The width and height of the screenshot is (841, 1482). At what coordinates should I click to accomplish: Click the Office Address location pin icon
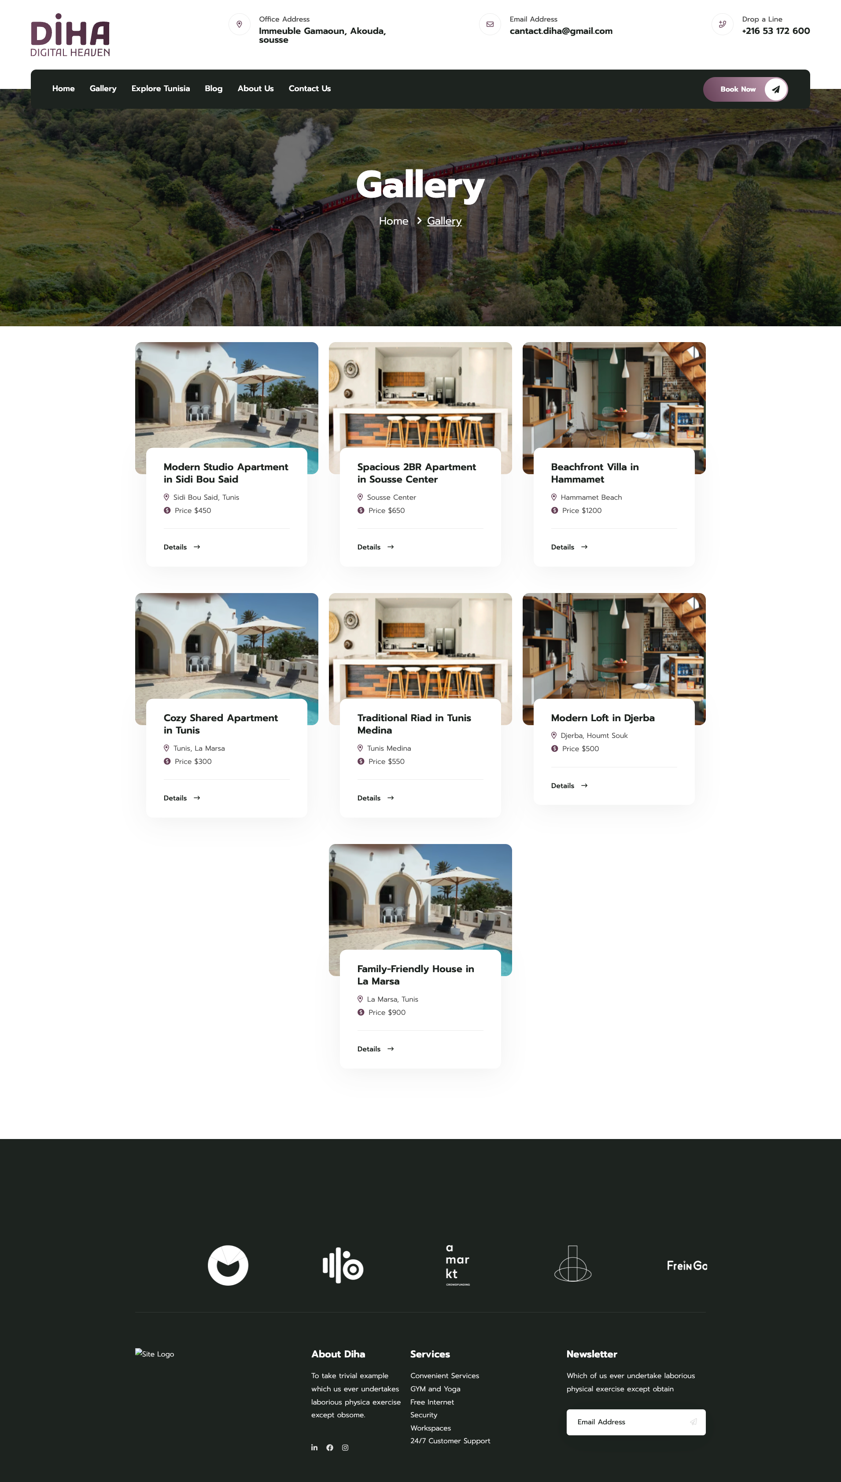click(x=239, y=24)
